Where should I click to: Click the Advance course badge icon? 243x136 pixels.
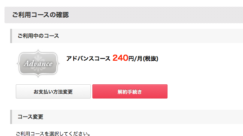38,63
